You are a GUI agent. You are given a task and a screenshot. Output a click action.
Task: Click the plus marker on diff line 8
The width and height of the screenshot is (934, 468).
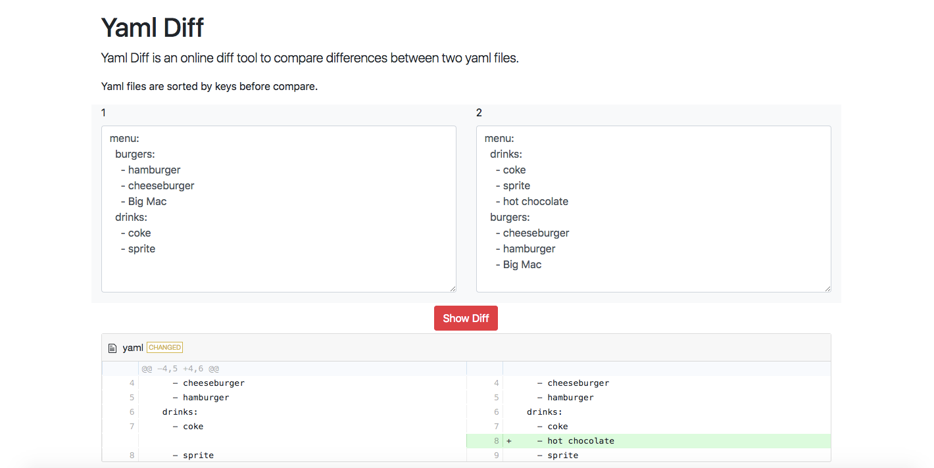[x=509, y=441]
